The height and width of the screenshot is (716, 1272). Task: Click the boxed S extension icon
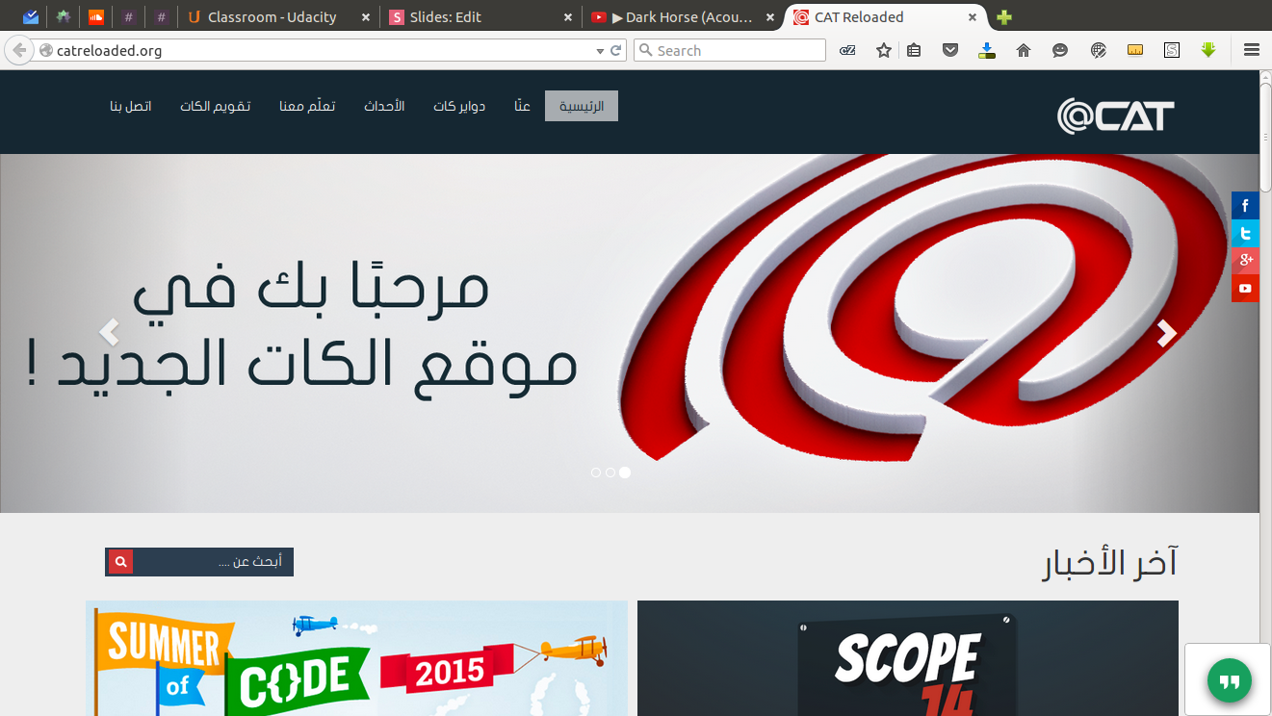(1172, 50)
